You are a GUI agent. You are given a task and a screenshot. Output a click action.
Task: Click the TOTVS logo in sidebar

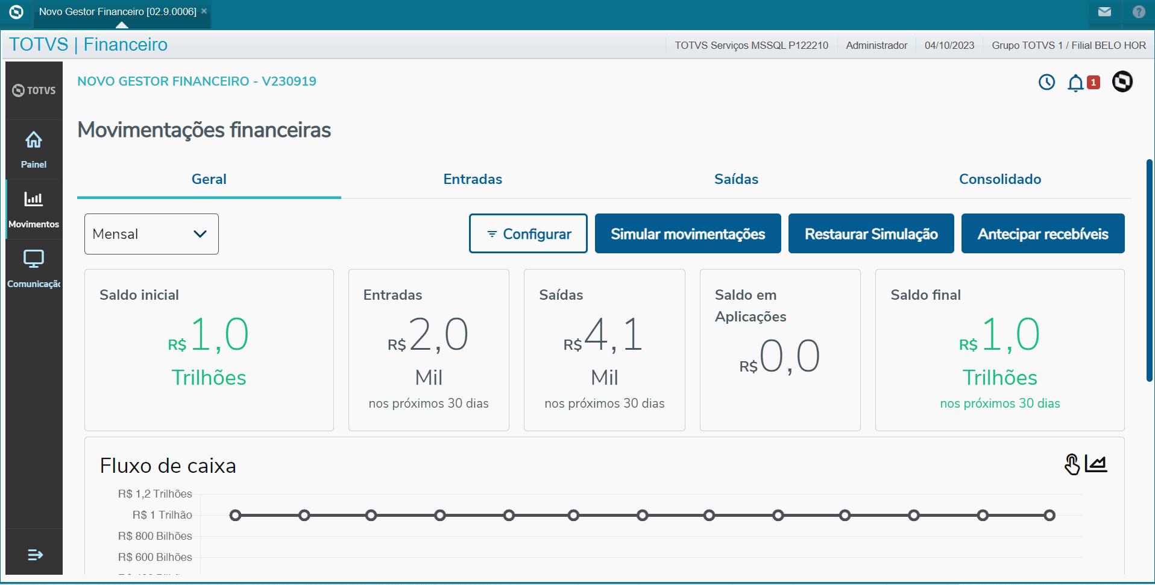click(34, 90)
